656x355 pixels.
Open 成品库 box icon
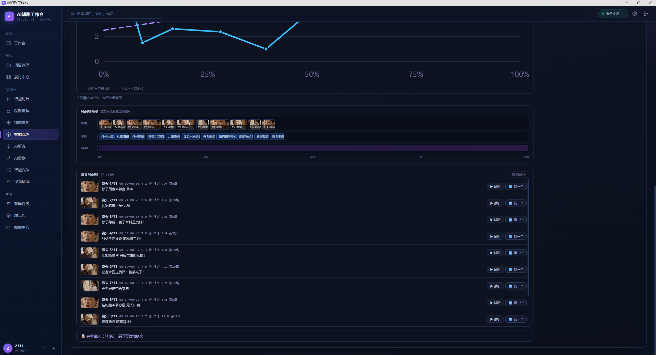click(x=8, y=215)
